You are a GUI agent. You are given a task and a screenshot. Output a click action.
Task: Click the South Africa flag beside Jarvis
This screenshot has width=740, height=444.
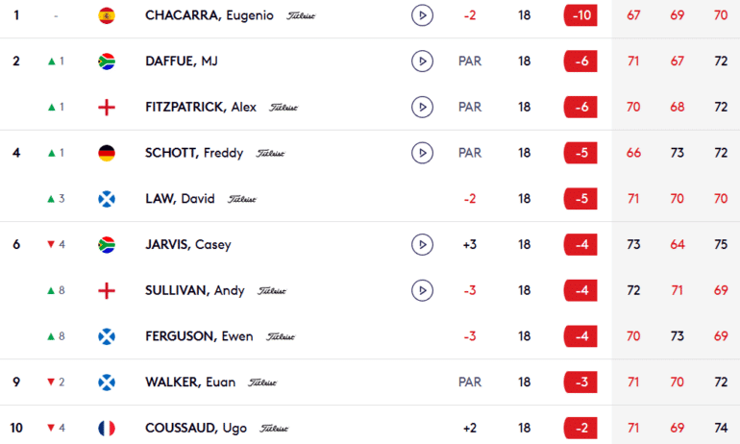(x=107, y=245)
